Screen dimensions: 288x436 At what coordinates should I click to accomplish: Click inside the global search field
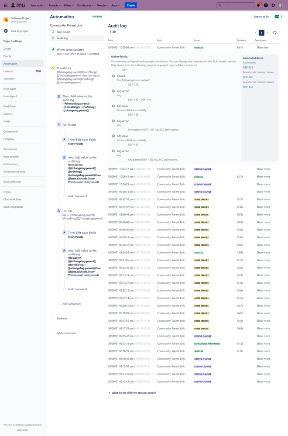coord(236,5)
